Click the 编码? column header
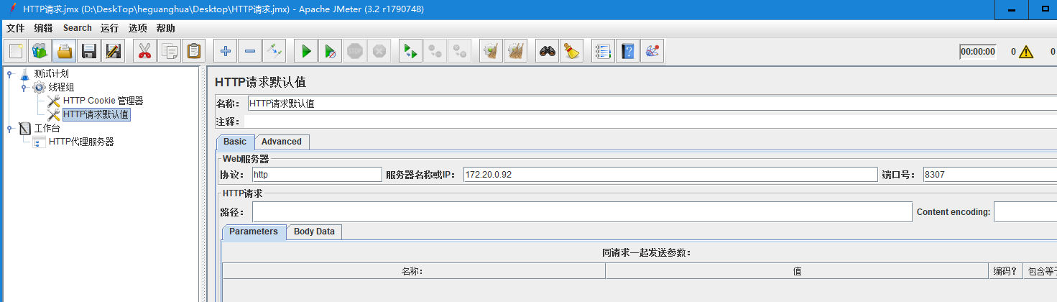Screen dimensions: 1057x302 1005,271
